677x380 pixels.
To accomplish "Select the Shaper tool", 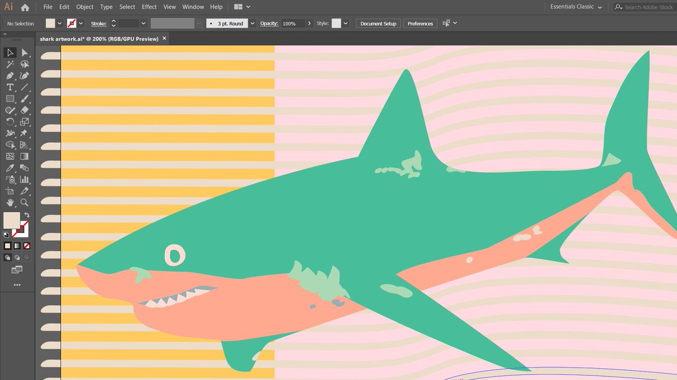I will 10,110.
